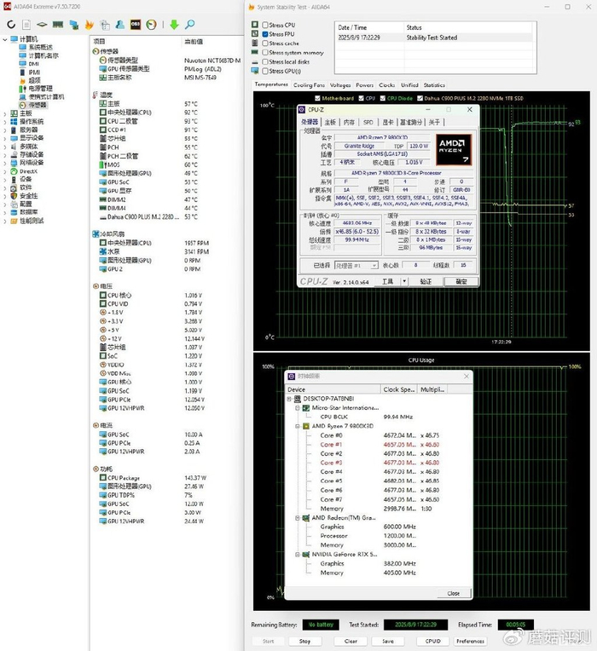Open the 工具 dropdown arrow in CPU-Z

[404, 281]
